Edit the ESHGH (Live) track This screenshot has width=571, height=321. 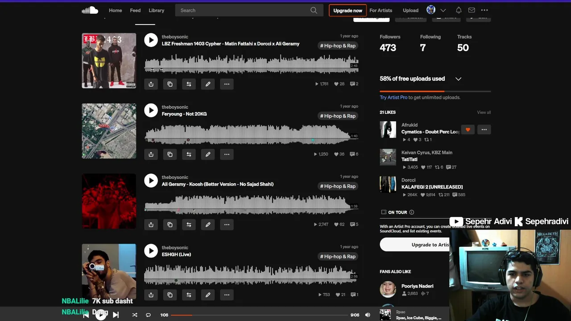[208, 295]
